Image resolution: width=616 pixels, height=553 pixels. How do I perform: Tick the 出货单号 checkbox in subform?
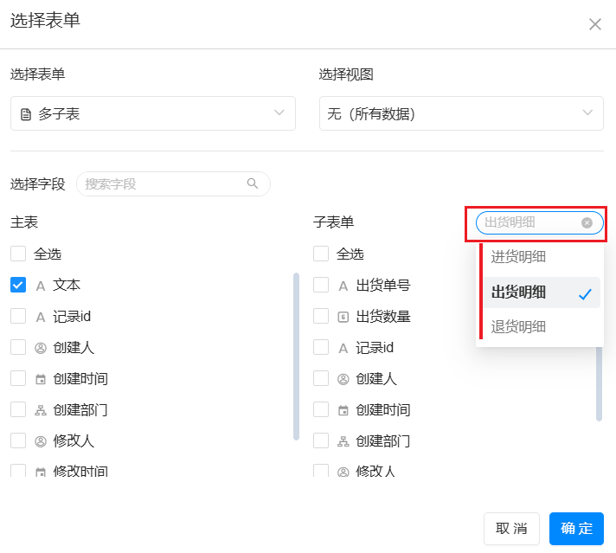pyautogui.click(x=321, y=285)
